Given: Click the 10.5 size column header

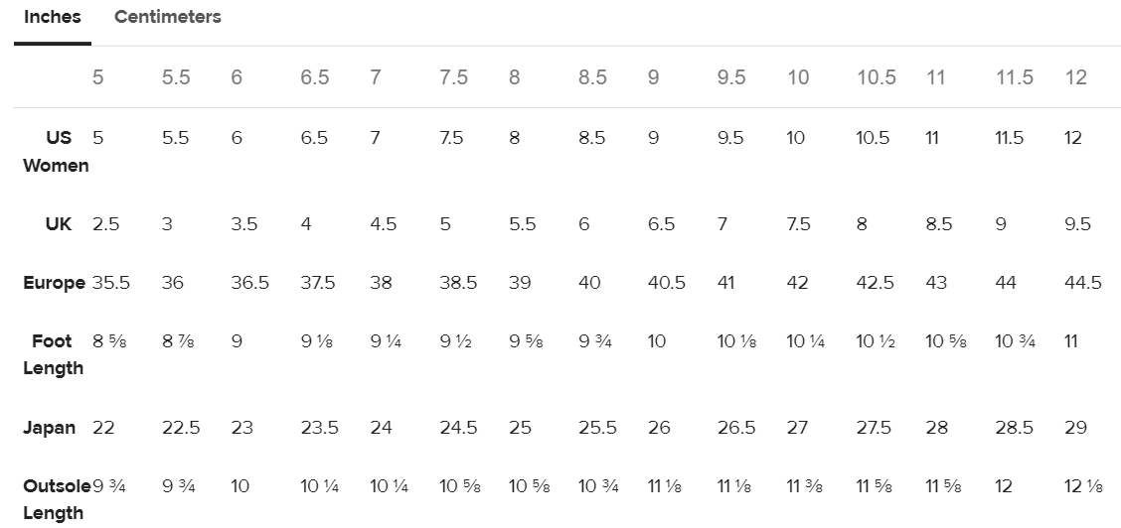Looking at the screenshot, I should (x=877, y=77).
